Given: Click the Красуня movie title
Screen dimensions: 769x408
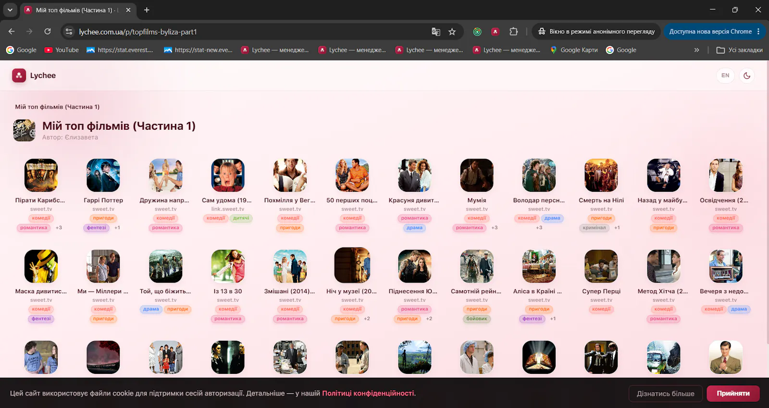Looking at the screenshot, I should (x=414, y=200).
